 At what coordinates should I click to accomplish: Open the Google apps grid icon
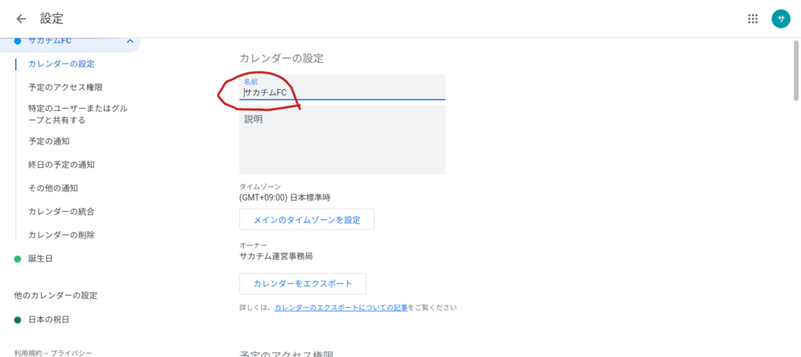[753, 19]
